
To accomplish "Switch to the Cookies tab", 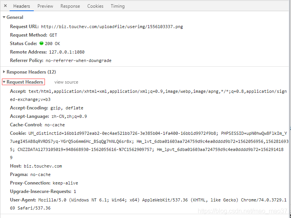I will coord(95,6).
